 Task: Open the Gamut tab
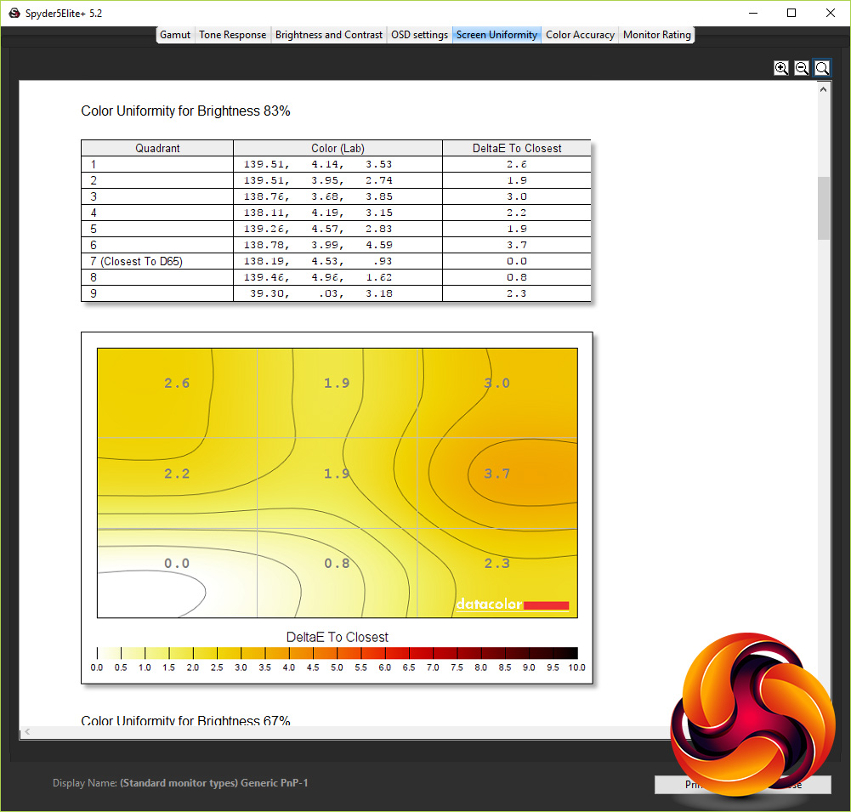(175, 35)
